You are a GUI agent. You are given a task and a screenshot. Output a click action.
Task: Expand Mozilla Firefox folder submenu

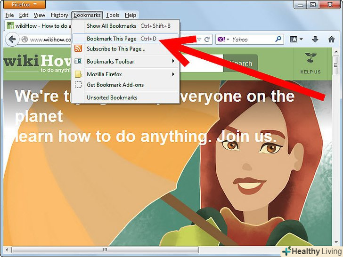pos(125,74)
